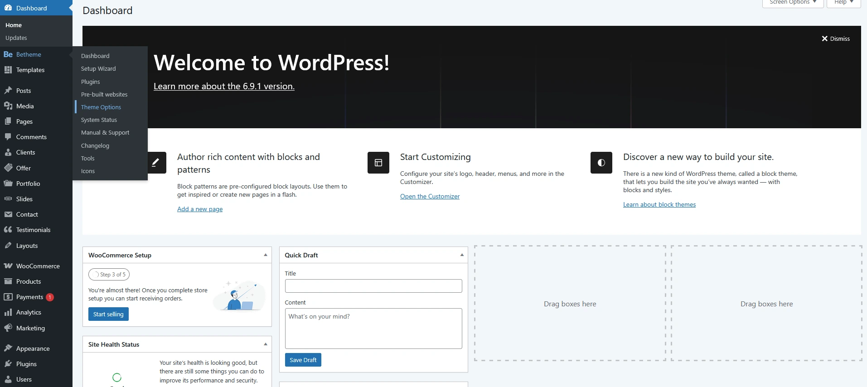Click the Betheme 'Be' logo icon
867x387 pixels.
coord(8,54)
